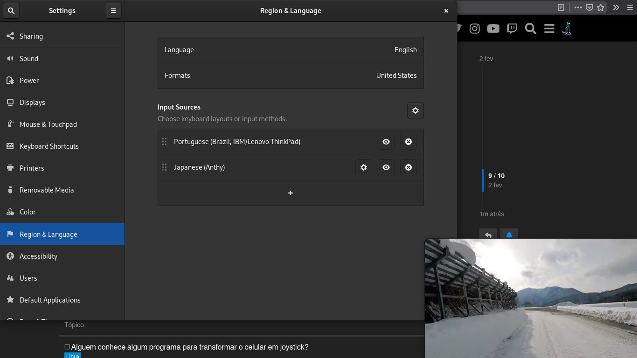
Task: Preview the Portuguese keyboard layout
Action: (386, 142)
